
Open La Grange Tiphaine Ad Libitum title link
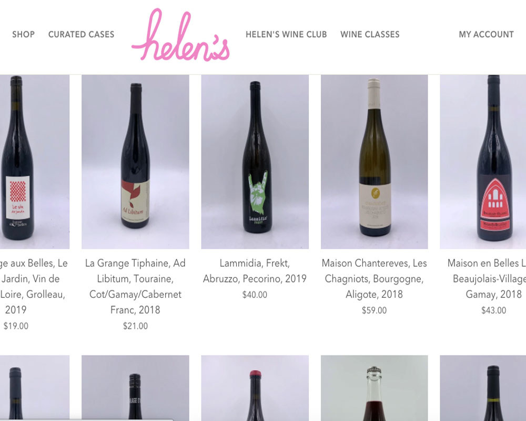[135, 286]
